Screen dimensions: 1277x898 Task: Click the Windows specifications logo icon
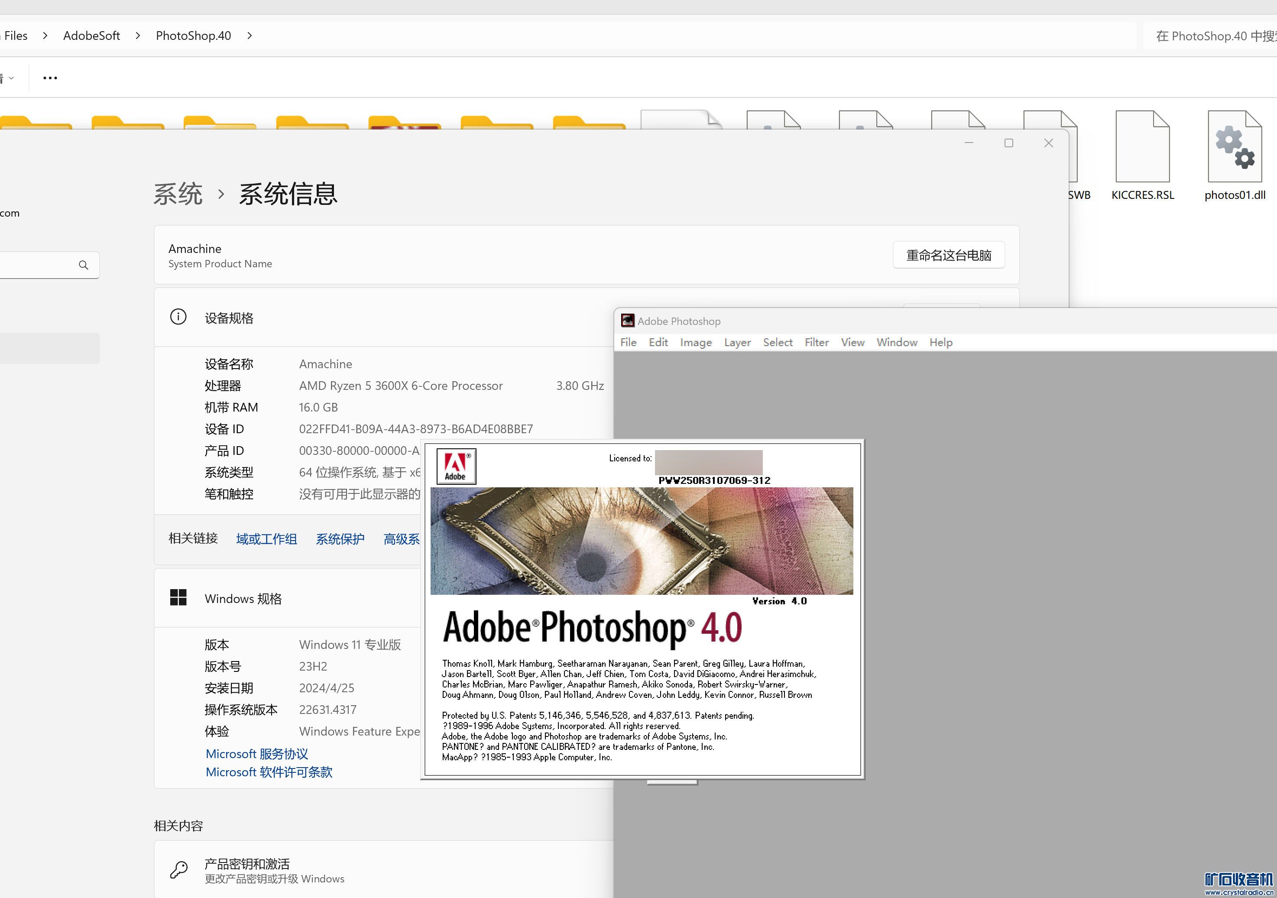click(178, 598)
